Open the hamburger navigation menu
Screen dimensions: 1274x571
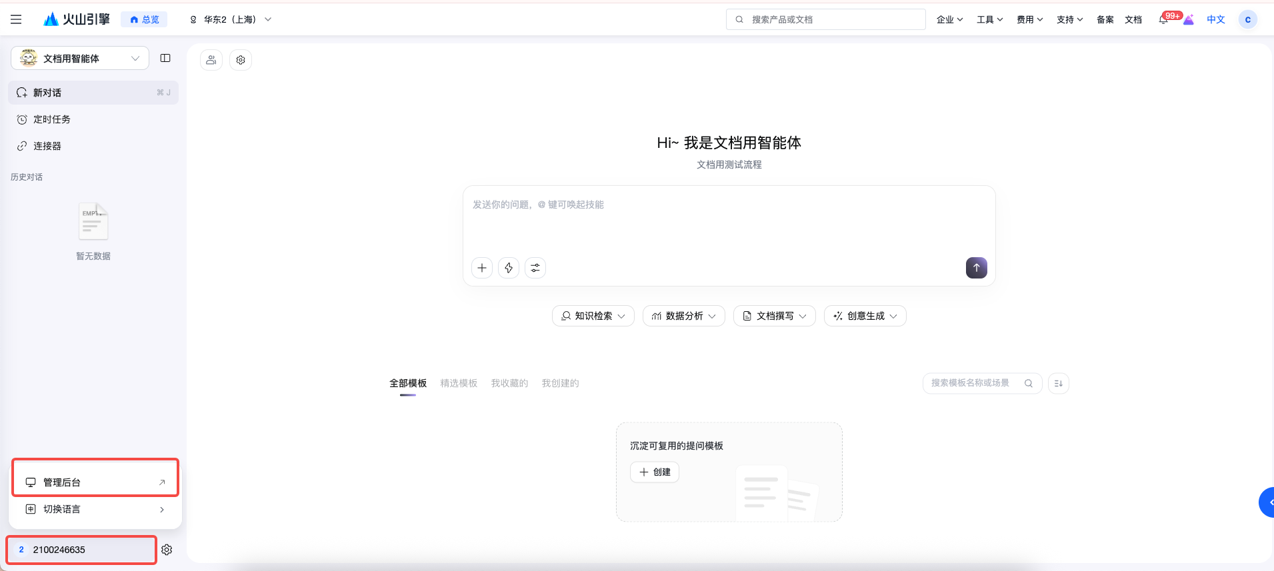(x=16, y=19)
